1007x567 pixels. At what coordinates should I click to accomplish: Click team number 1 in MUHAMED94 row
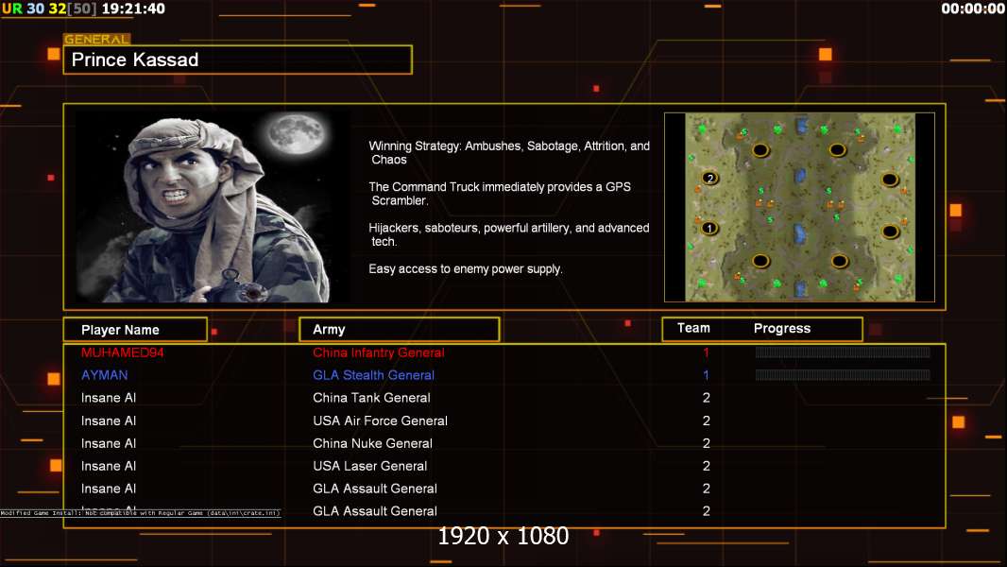(x=706, y=352)
